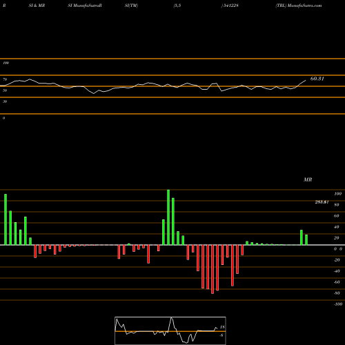Click the -20 label on MR axis
This screenshot has width=345, height=345.
tap(337, 260)
